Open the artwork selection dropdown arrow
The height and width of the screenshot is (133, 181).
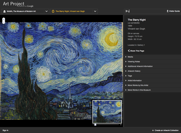pyautogui.click(x=95, y=11)
